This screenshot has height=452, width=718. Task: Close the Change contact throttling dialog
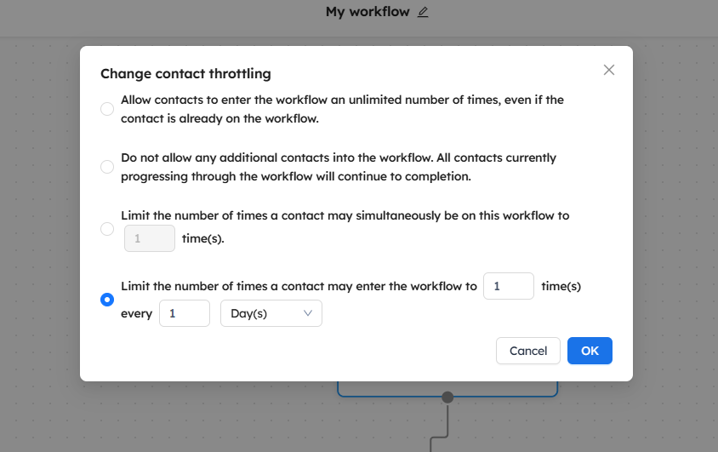pyautogui.click(x=608, y=70)
